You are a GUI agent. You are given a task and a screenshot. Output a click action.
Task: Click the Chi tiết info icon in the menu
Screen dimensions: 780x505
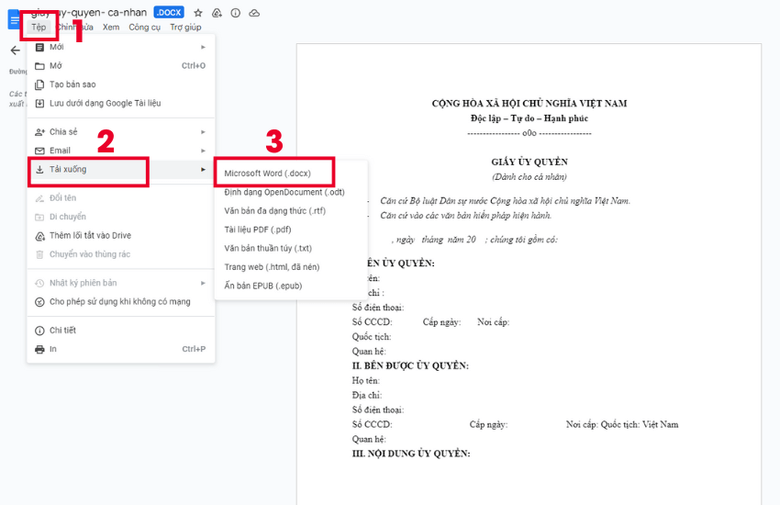(39, 331)
